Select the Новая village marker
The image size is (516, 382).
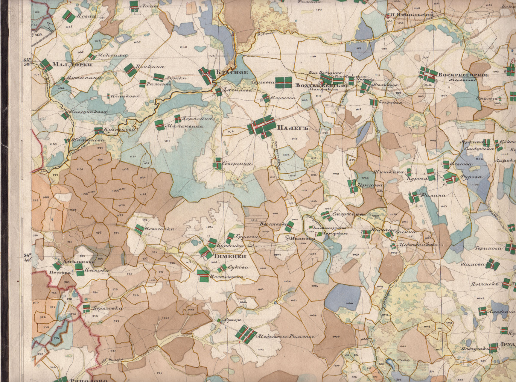[x=70, y=17]
